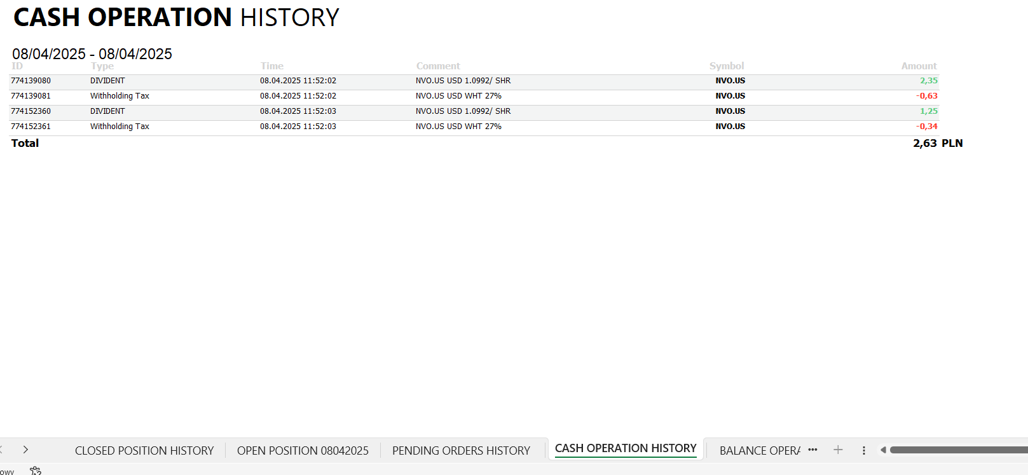Open the hidden sheets ellipsis menu

[812, 450]
